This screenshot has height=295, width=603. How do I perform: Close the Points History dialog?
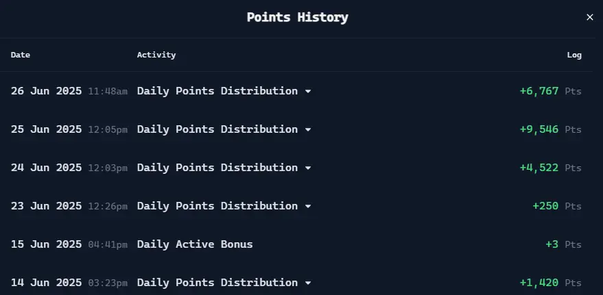point(589,17)
